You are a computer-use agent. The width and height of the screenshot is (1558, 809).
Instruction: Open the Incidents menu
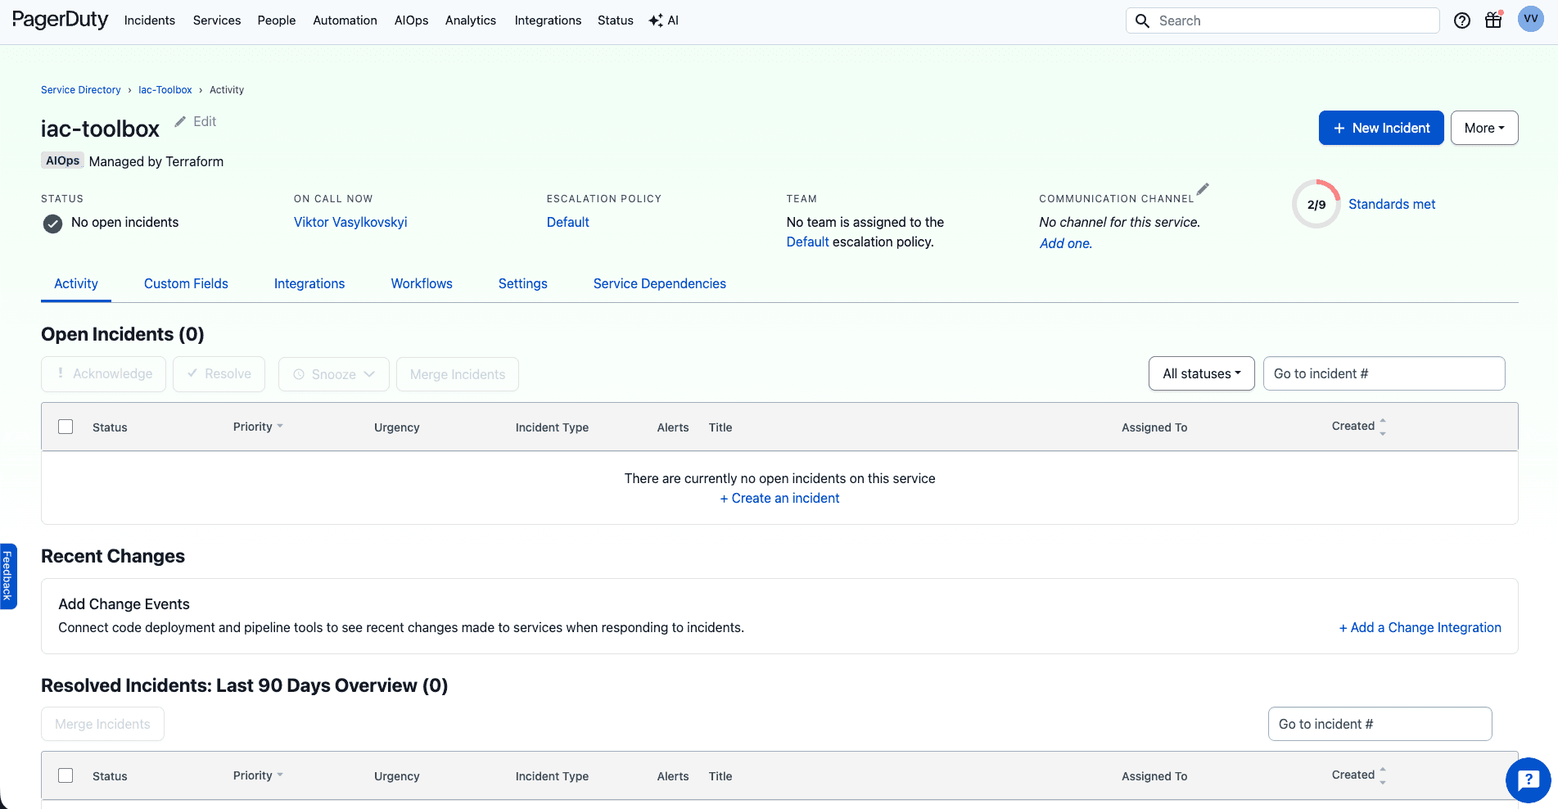tap(150, 20)
